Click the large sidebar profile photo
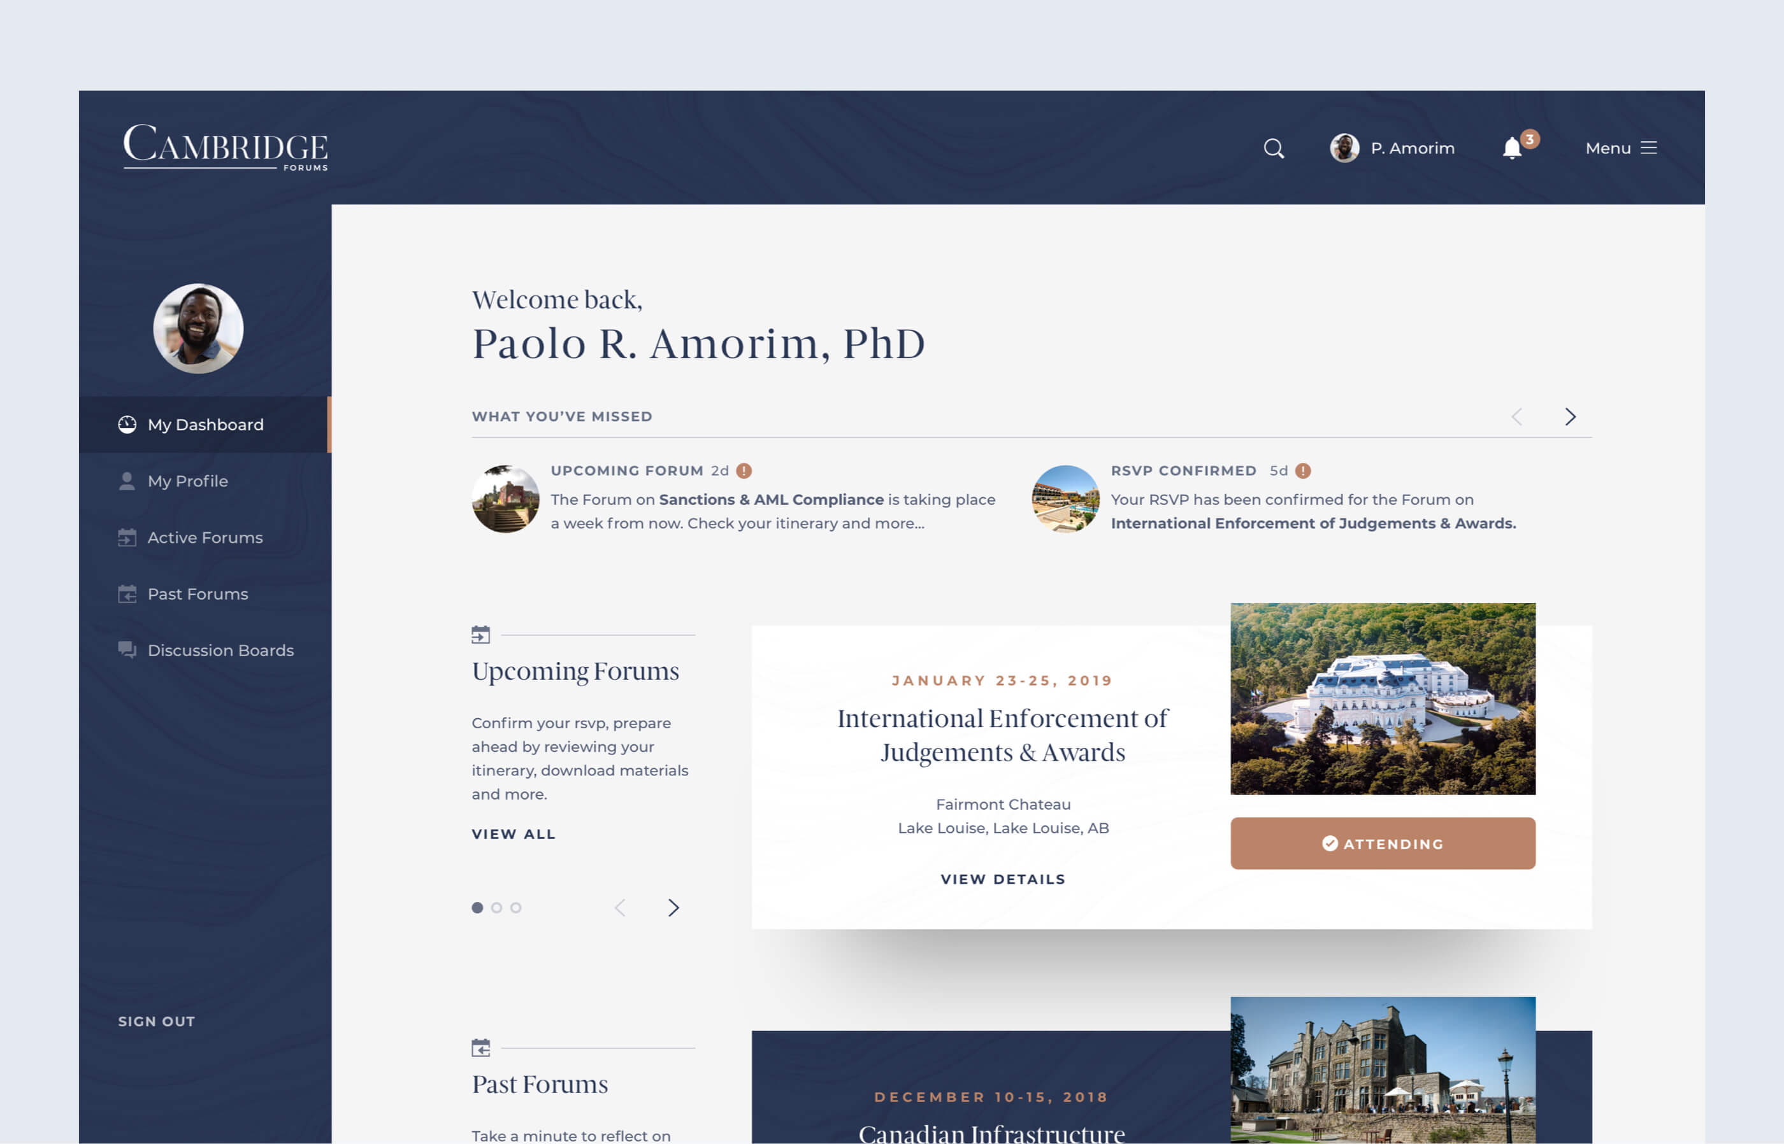The width and height of the screenshot is (1784, 1144). click(198, 328)
